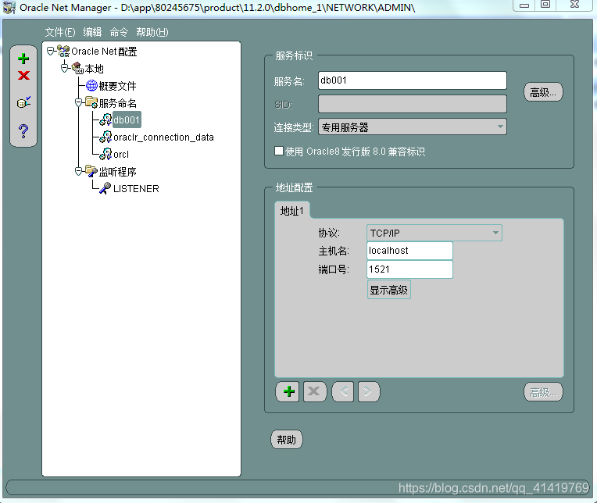This screenshot has width=597, height=503.
Task: Click the test service connection icon in sidebar
Action: click(x=23, y=102)
